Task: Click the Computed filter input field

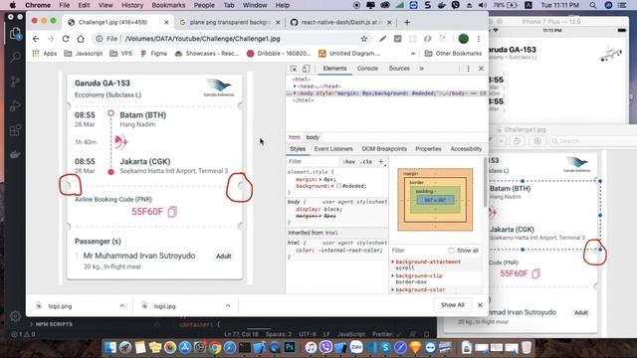Action: (418, 251)
